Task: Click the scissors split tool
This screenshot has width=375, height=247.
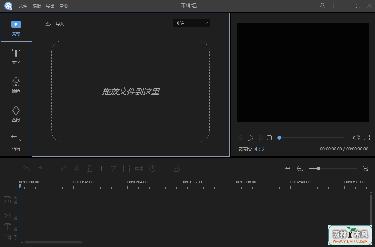Action: coord(77,169)
